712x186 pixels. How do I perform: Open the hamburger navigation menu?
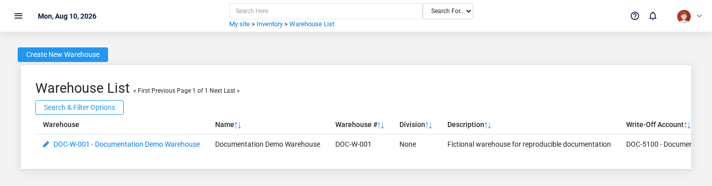(18, 16)
